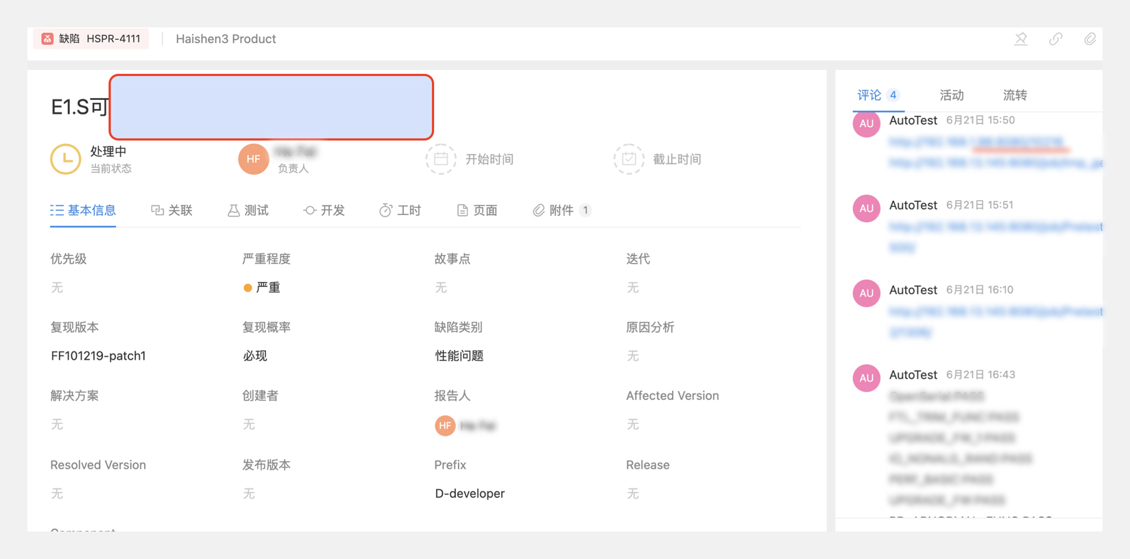This screenshot has height=559, width=1130.
Task: Open the 活动 tab in side panel
Action: (951, 95)
